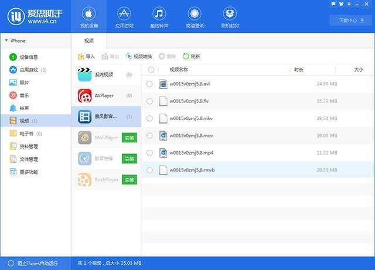
Task: Select the checkbox for w0015v0zmj5.8.rmvb
Action: pos(149,170)
